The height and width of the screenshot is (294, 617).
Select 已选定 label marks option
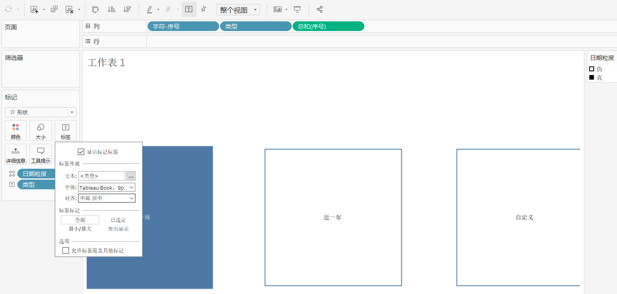118,220
